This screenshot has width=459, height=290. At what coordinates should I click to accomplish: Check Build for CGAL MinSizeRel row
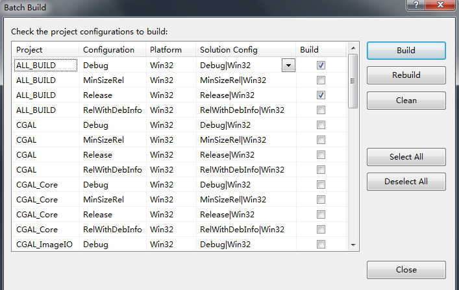[321, 140]
